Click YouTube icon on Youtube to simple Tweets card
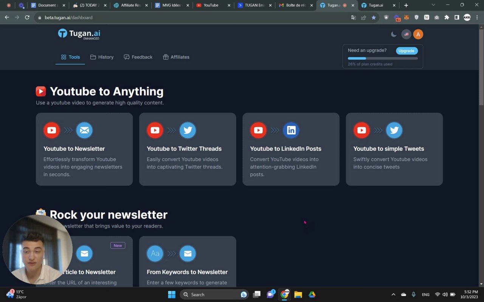 click(x=361, y=130)
